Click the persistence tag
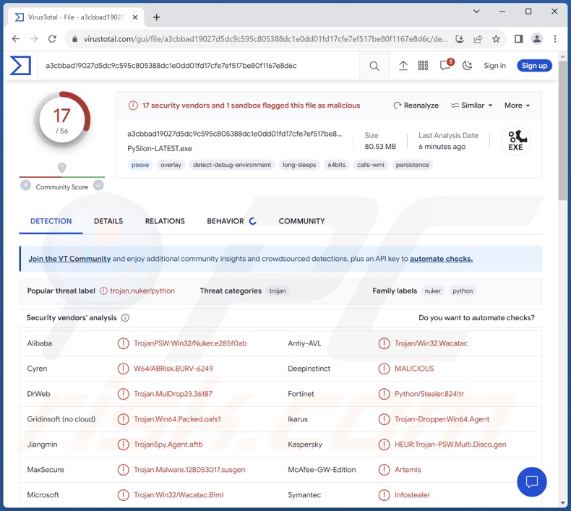 [412, 165]
